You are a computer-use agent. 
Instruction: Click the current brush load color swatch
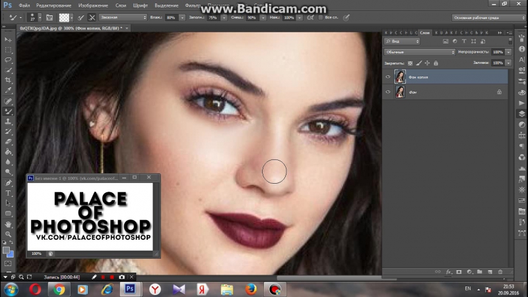click(64, 18)
